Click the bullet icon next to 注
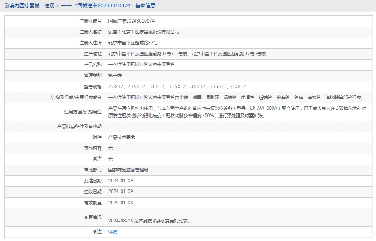376x241 pixels. point(95,232)
